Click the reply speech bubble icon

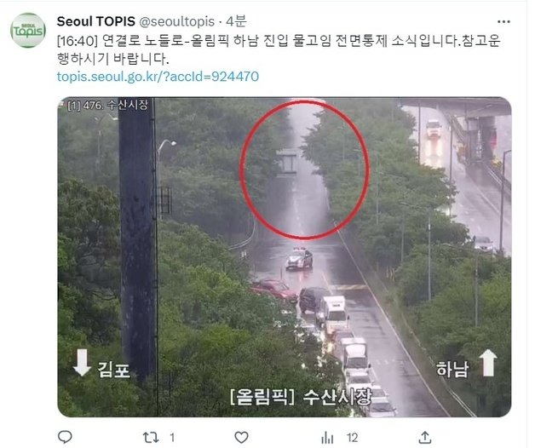[65, 437]
